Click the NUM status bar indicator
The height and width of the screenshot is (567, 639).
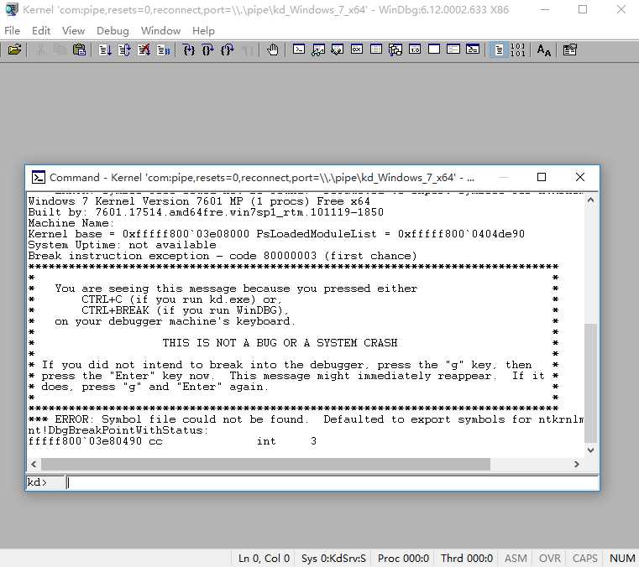coord(622,558)
